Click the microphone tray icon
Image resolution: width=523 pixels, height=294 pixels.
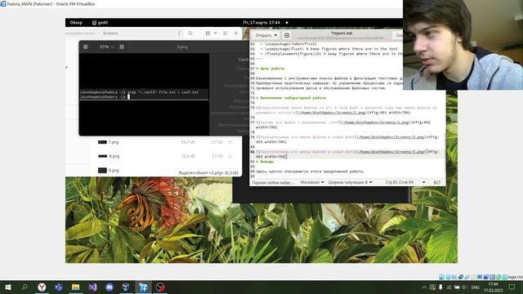tap(440, 287)
